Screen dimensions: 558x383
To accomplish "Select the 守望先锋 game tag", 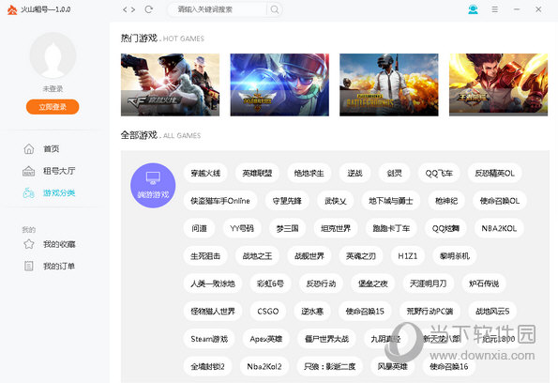I will click(x=287, y=201).
